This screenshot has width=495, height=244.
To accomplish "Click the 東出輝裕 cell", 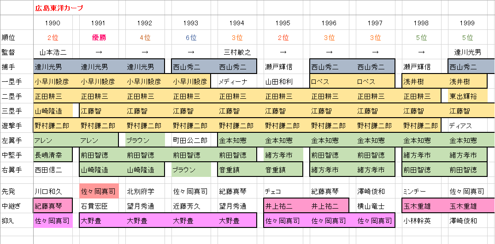I will coord(467,96).
